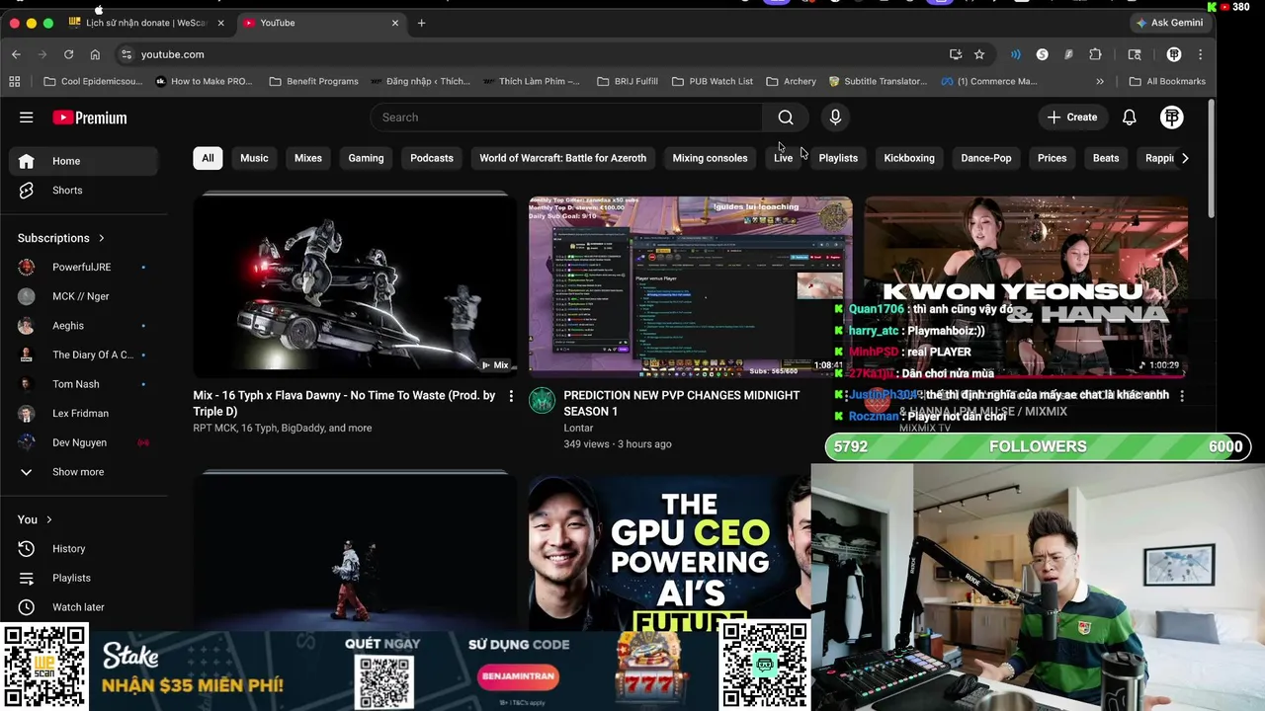The height and width of the screenshot is (711, 1265).
Task: Expand the Subscriptions section arrow
Action: point(101,238)
